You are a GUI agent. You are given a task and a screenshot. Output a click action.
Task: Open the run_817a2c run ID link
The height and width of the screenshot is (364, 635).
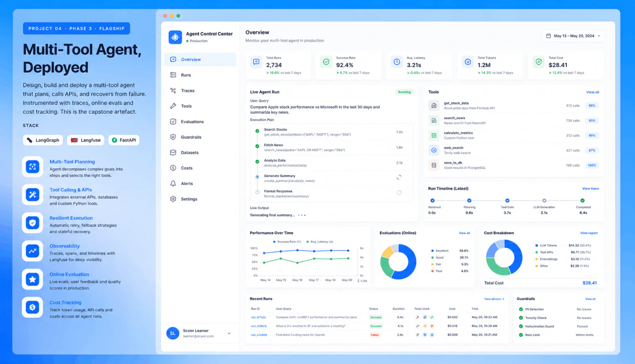coord(258,317)
